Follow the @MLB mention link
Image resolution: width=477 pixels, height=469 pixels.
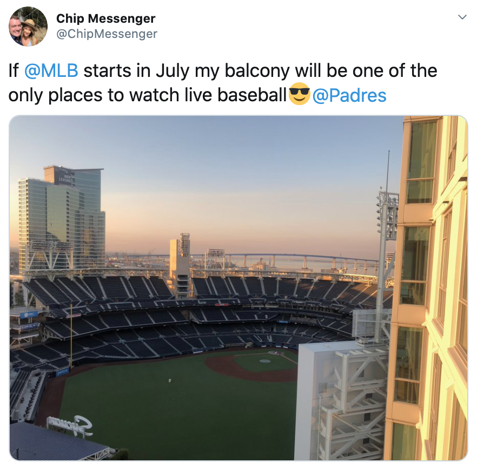pyautogui.click(x=51, y=70)
